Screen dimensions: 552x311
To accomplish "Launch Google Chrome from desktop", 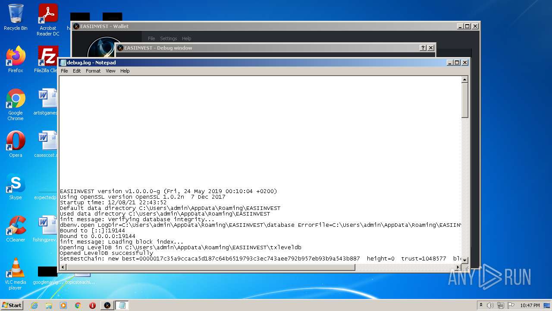I will (16, 105).
